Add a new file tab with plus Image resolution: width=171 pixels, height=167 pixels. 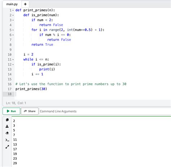(x=25, y=4)
